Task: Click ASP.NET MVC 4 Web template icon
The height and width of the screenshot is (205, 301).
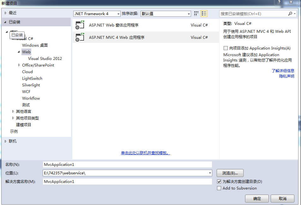Action: [80, 37]
